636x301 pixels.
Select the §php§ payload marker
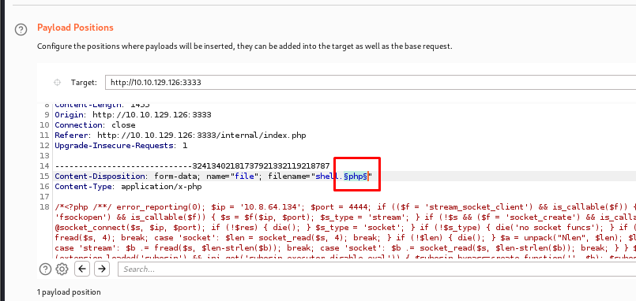pos(356,176)
